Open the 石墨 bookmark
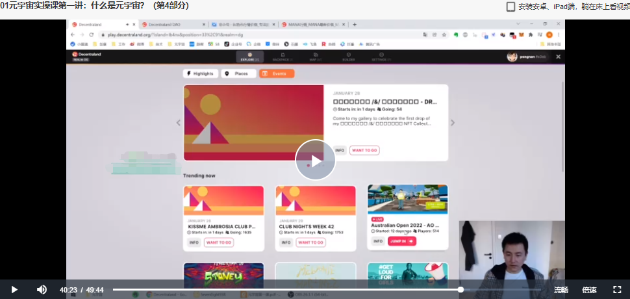This screenshot has width=630, height=299. point(292,44)
